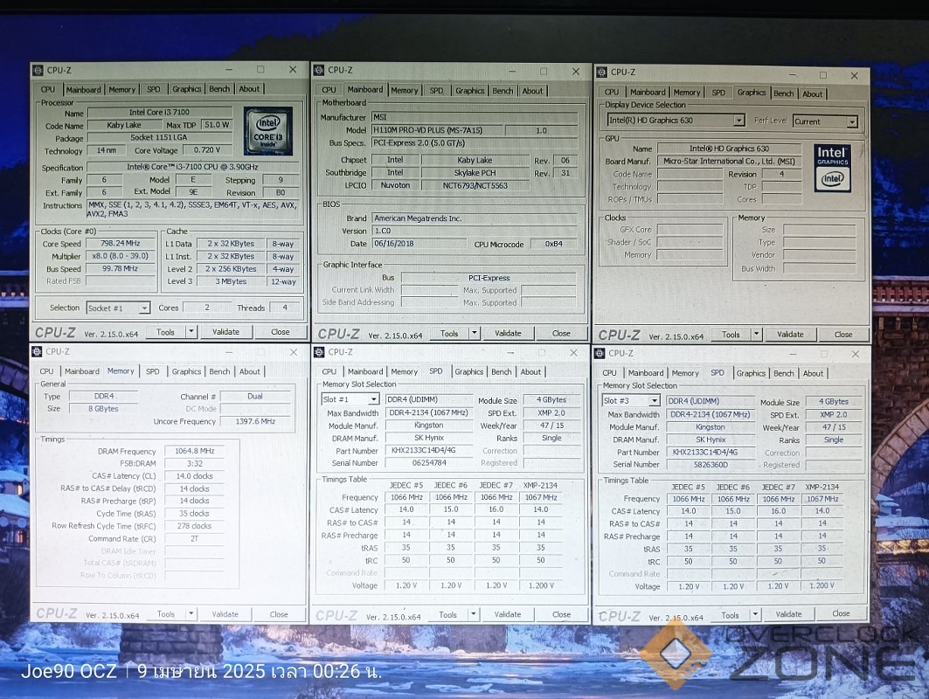This screenshot has width=929, height=699.
Task: Select CPU tab in the Slot #1 SPD window
Action: (329, 371)
